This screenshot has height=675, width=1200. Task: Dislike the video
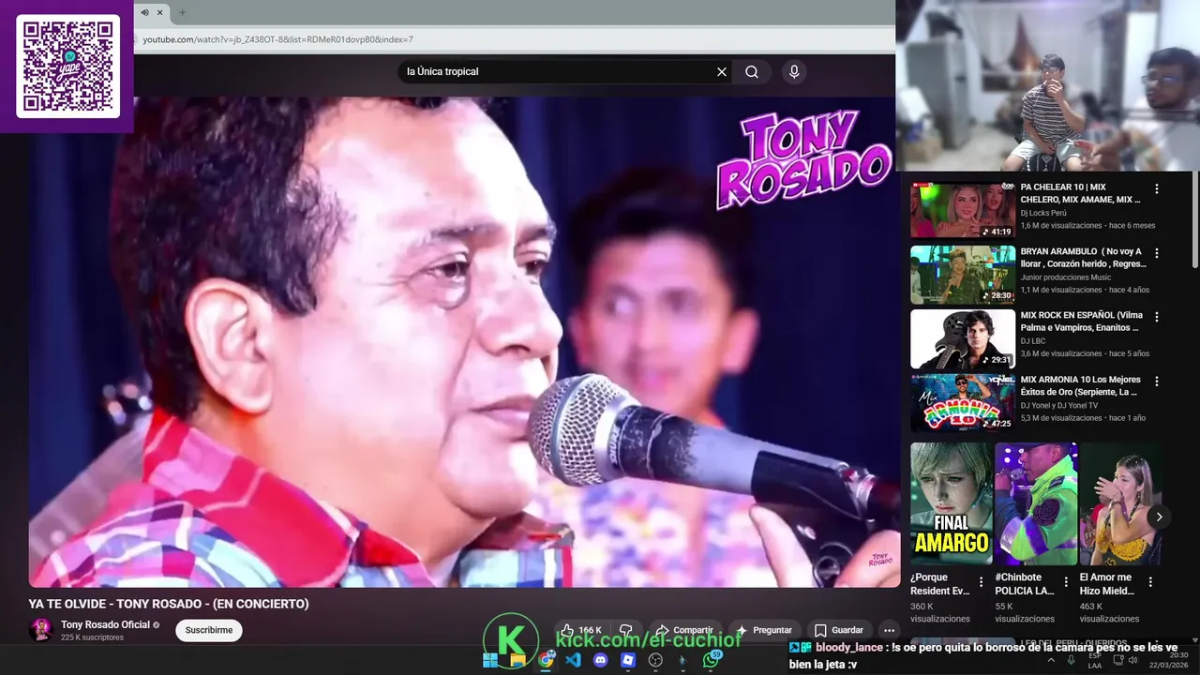625,630
